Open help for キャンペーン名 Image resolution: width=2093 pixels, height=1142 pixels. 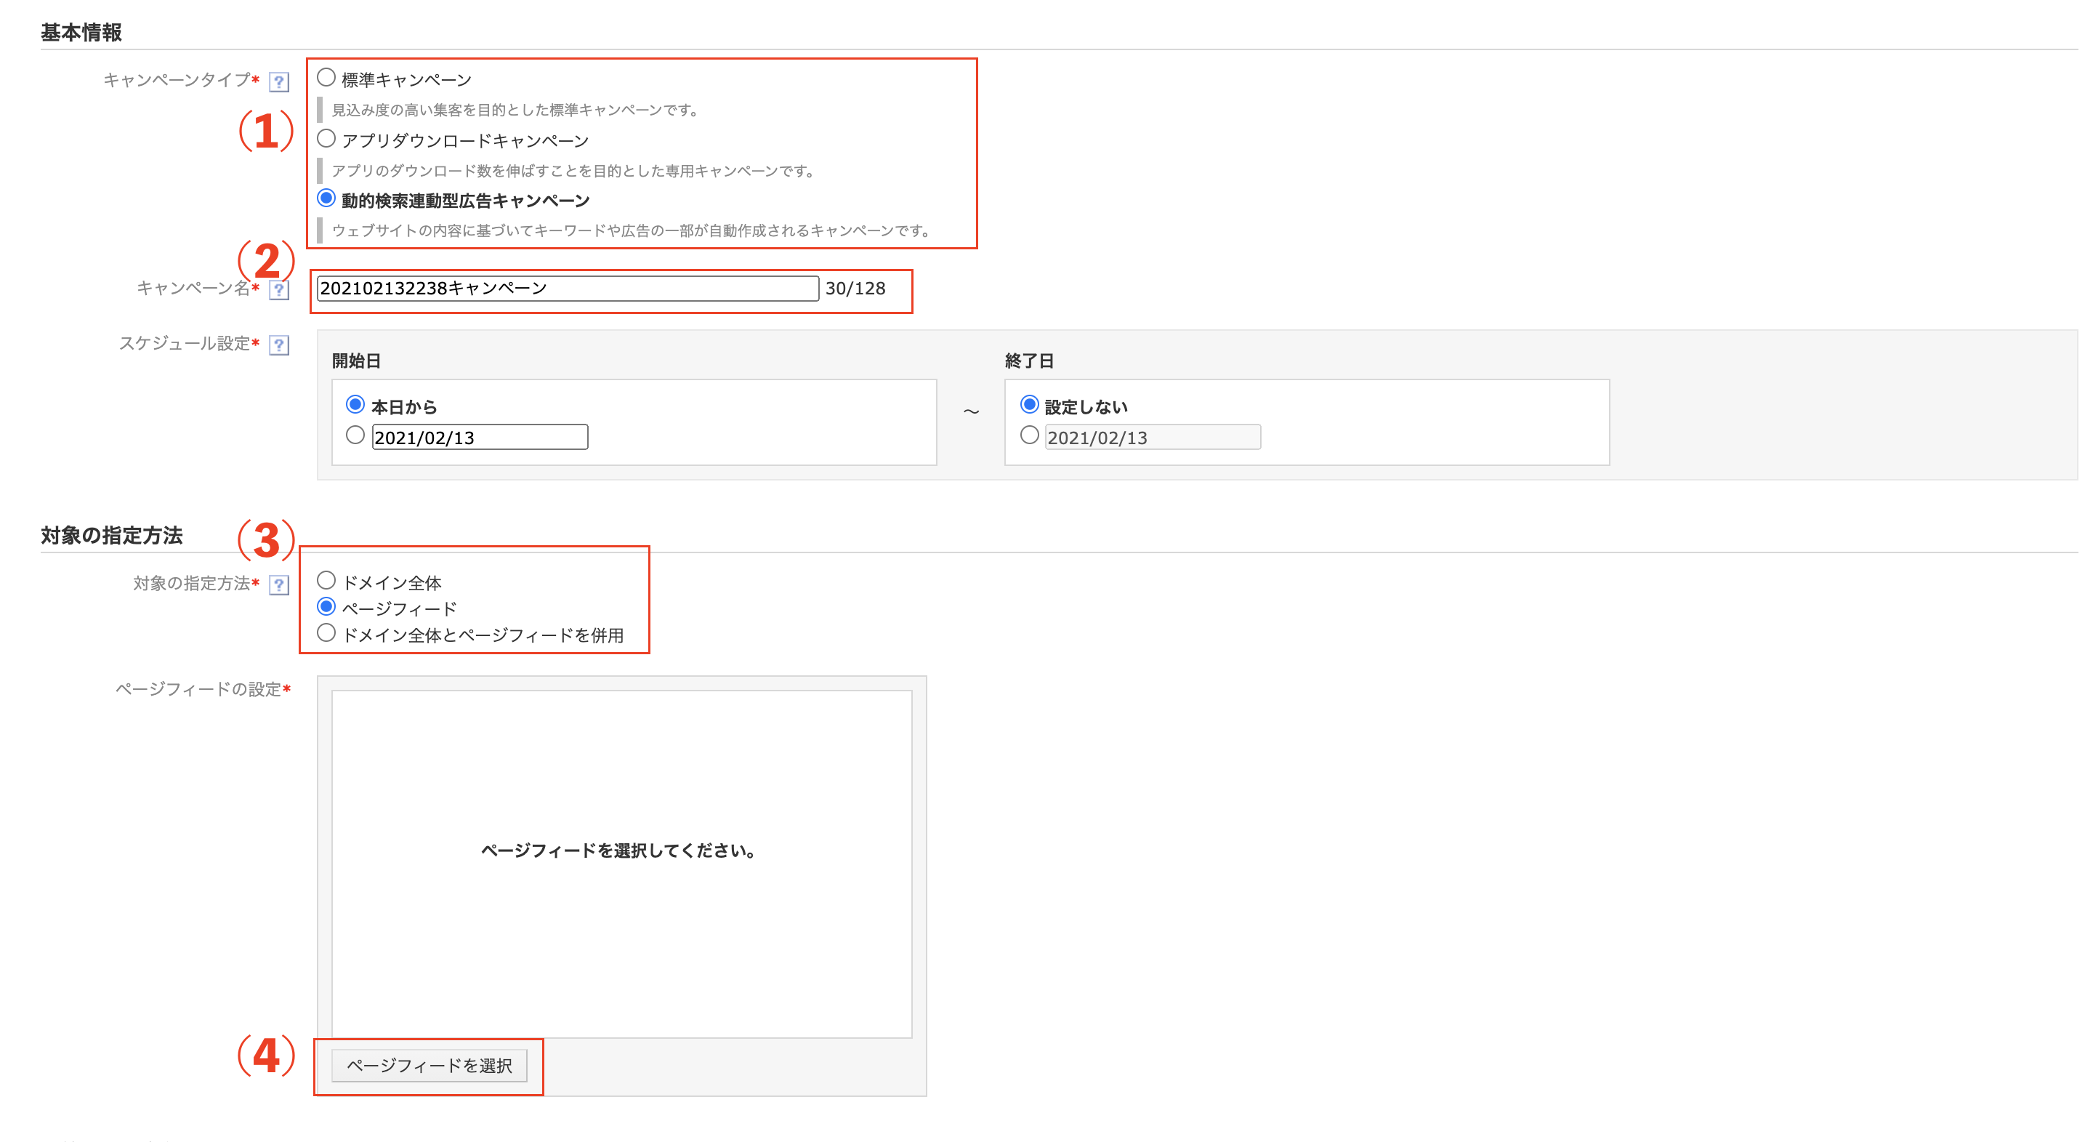280,291
